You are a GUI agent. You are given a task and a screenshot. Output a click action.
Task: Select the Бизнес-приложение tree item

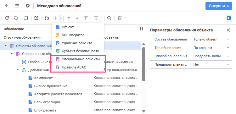coord(51,86)
